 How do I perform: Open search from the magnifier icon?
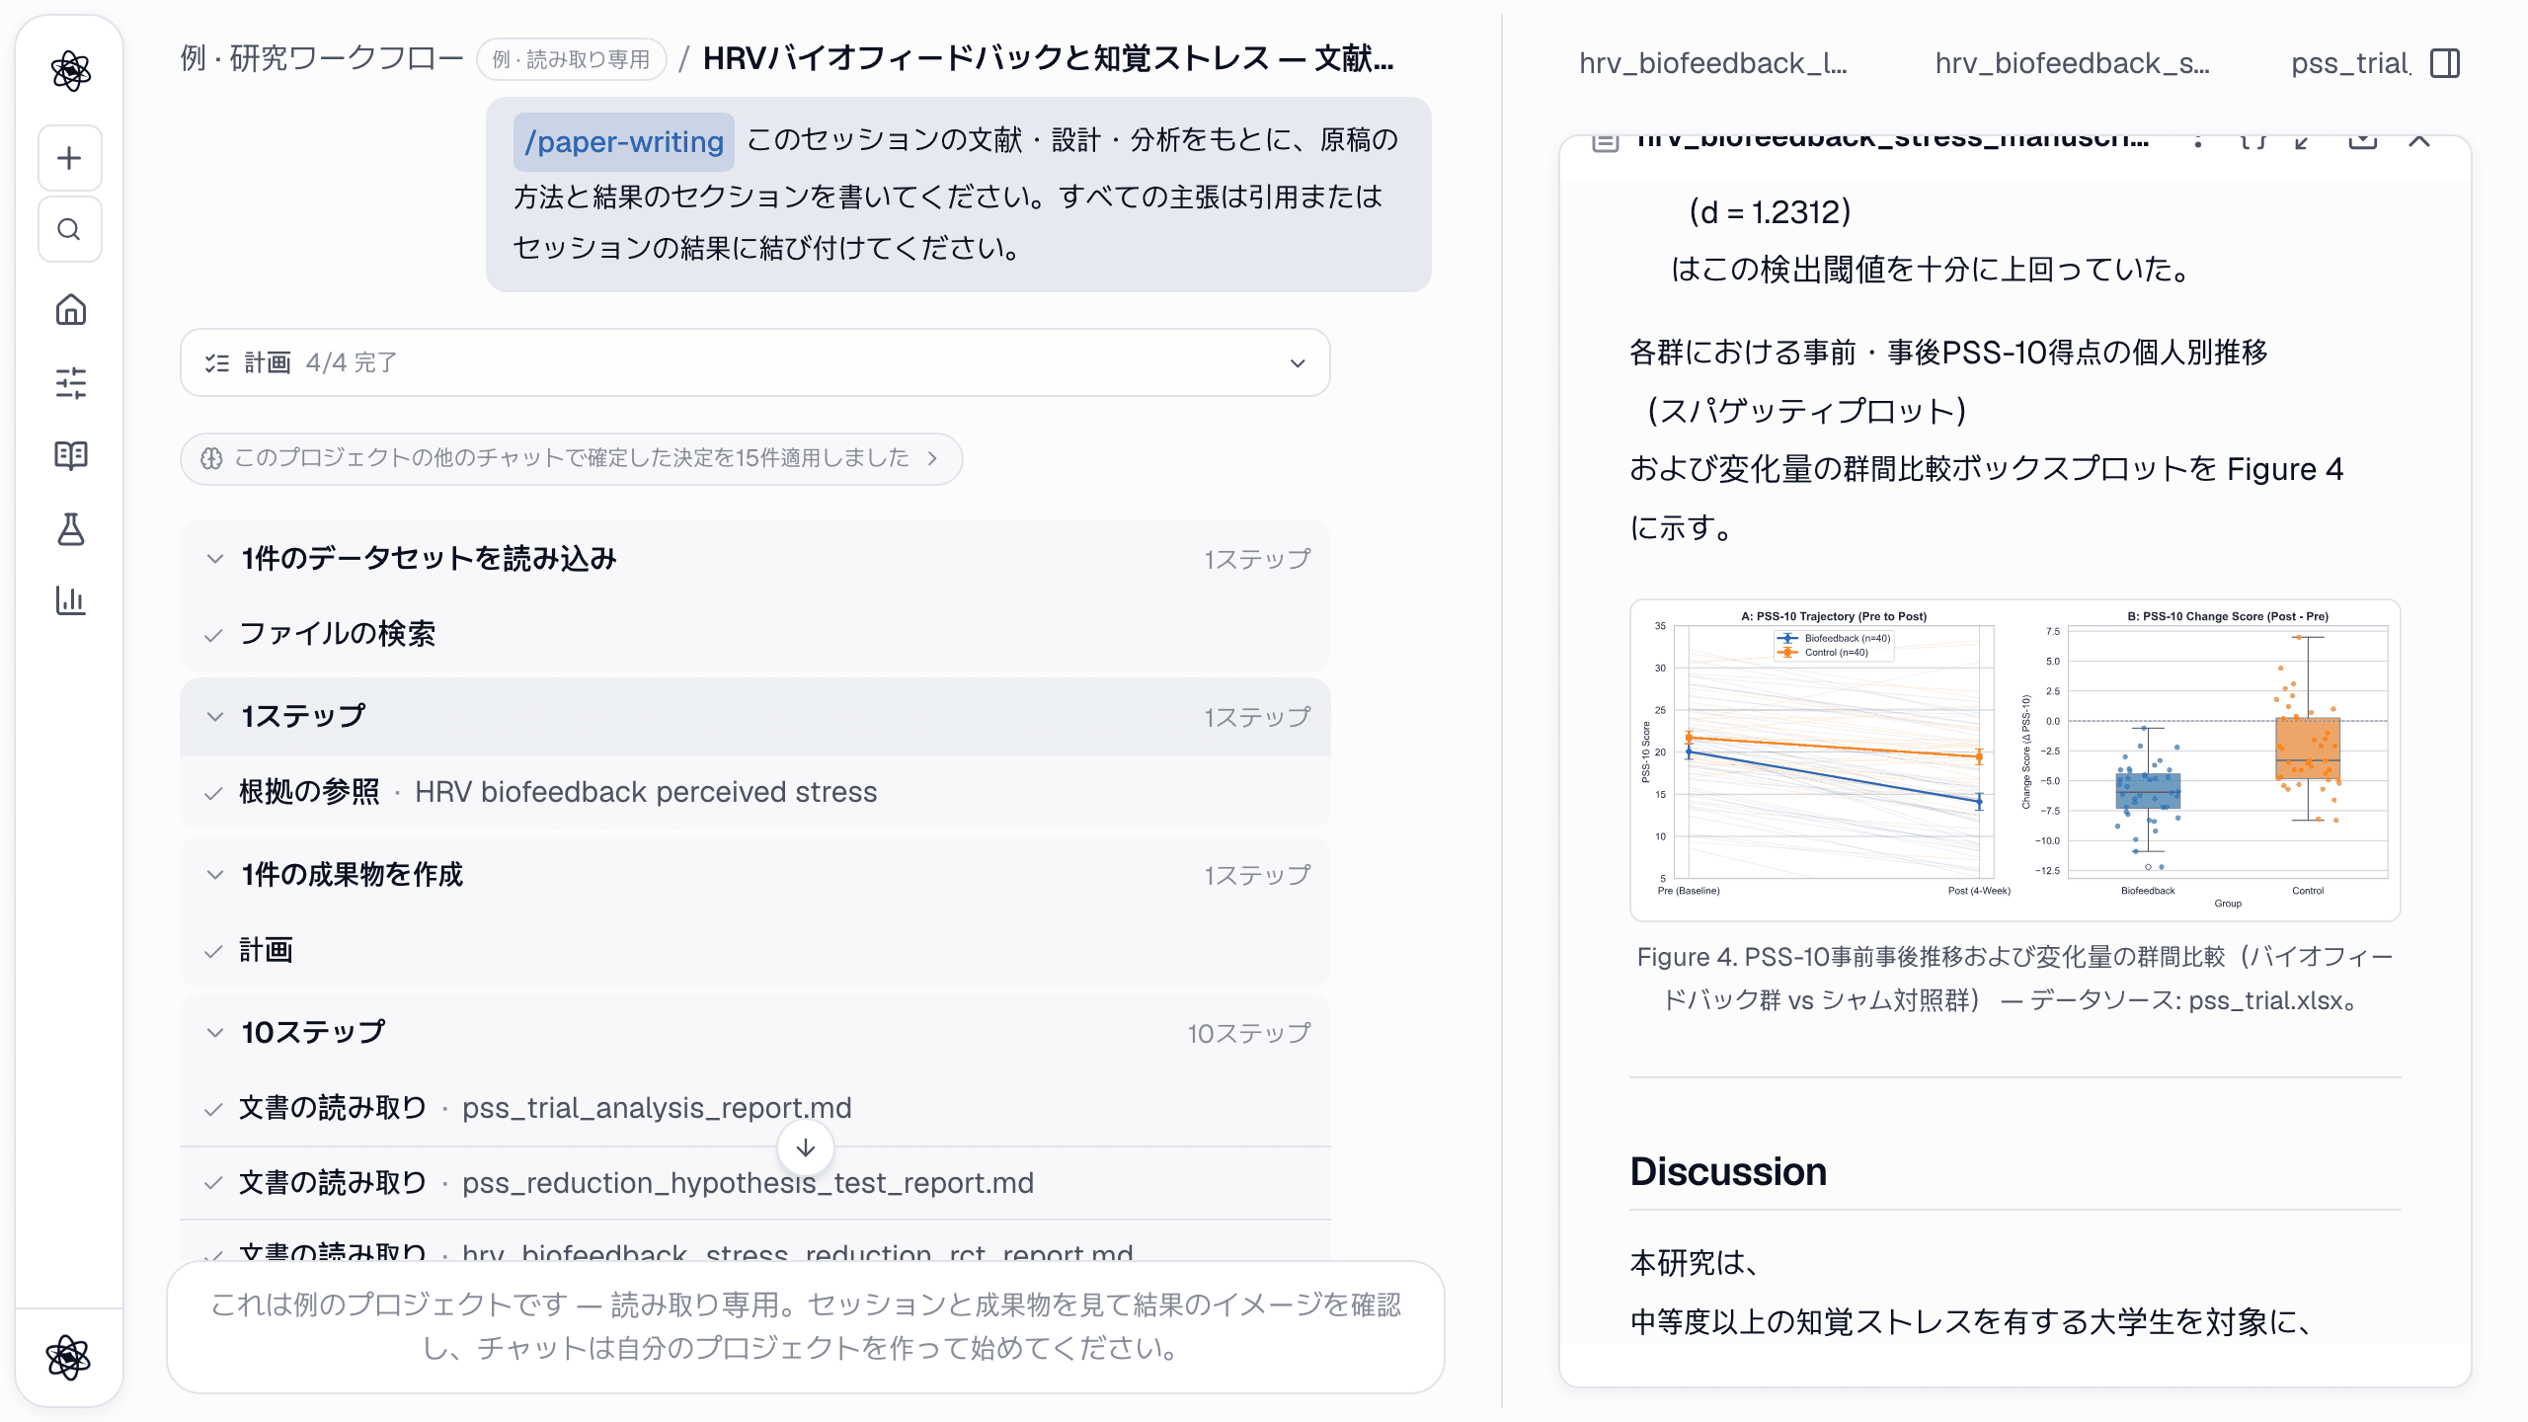pos(69,229)
